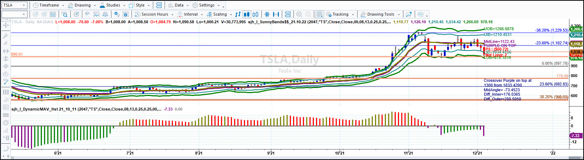Open the Drawing menu
The width and height of the screenshot is (584, 160).
82,5
